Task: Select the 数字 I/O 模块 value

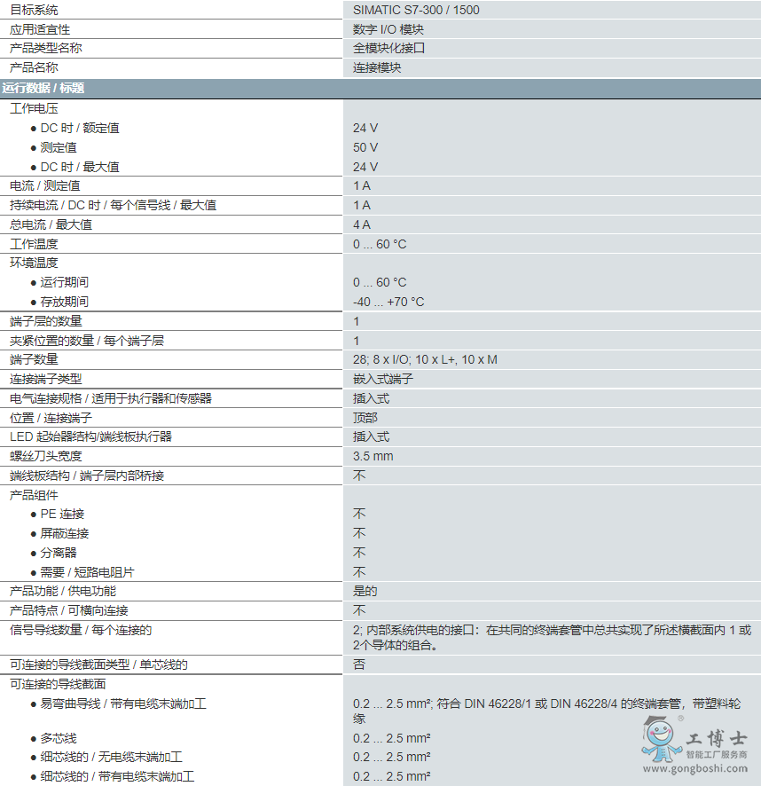Action: (388, 29)
